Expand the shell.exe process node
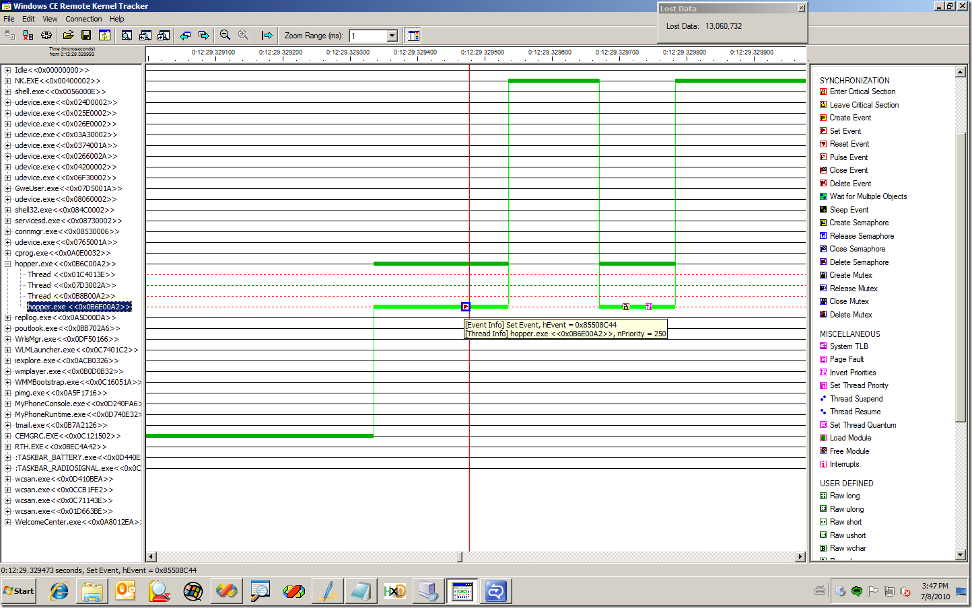 [x=7, y=91]
